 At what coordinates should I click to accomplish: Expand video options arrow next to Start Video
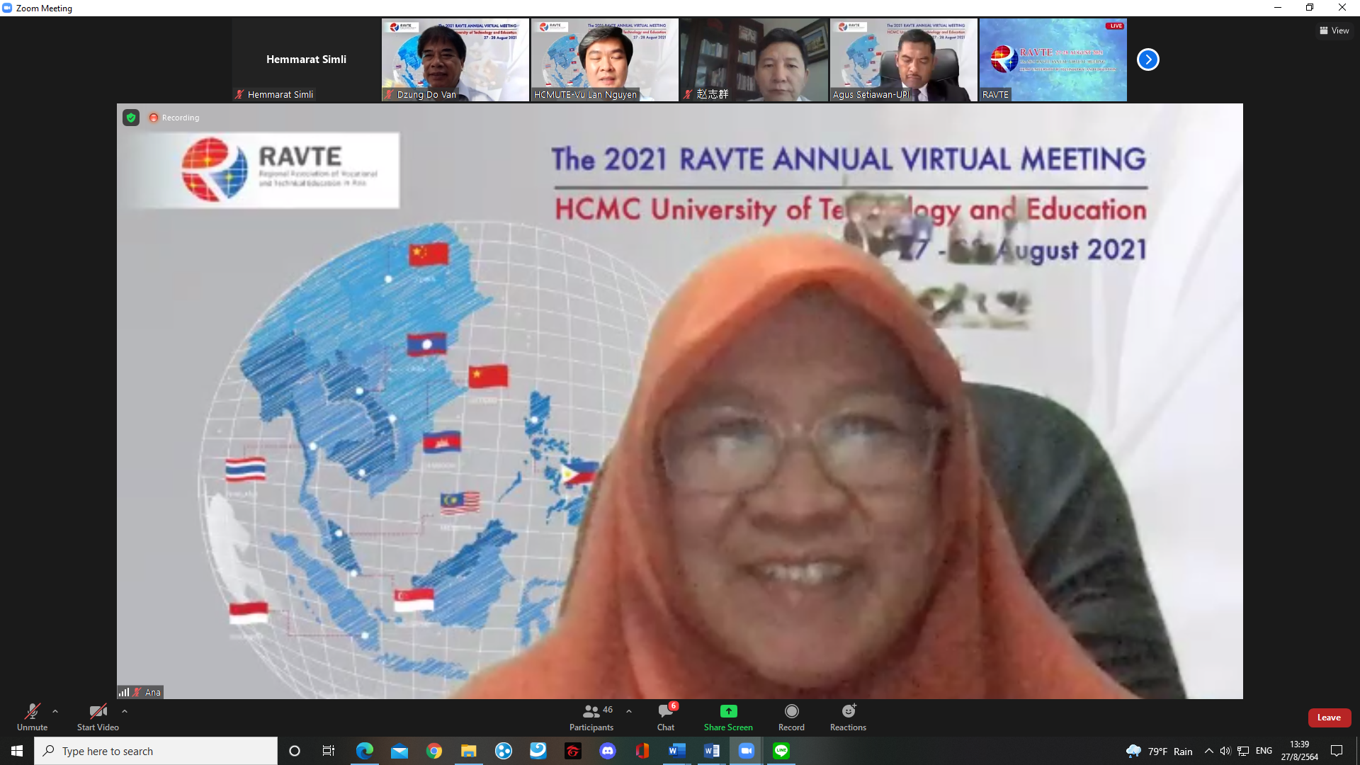pyautogui.click(x=125, y=711)
